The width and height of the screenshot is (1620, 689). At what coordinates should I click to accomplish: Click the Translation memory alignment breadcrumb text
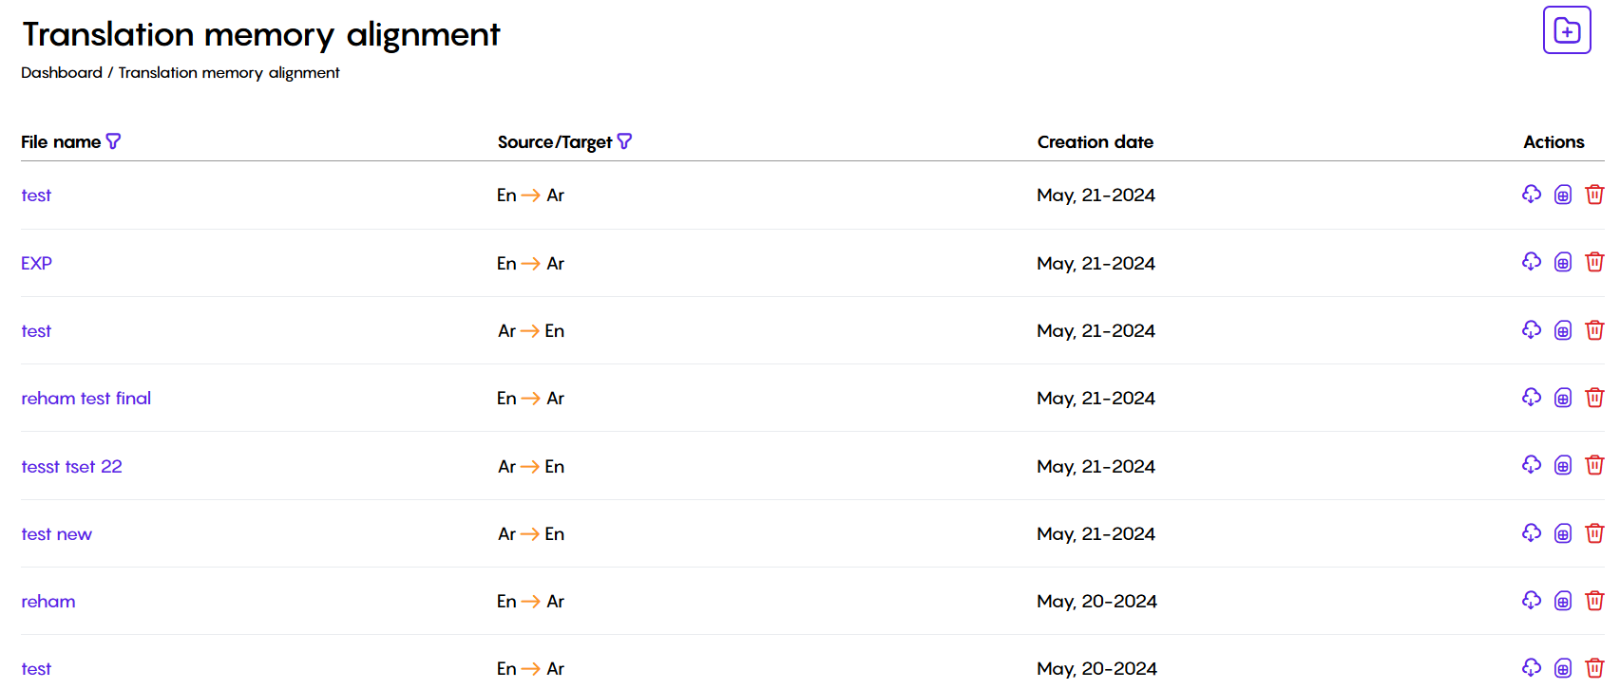click(x=229, y=73)
